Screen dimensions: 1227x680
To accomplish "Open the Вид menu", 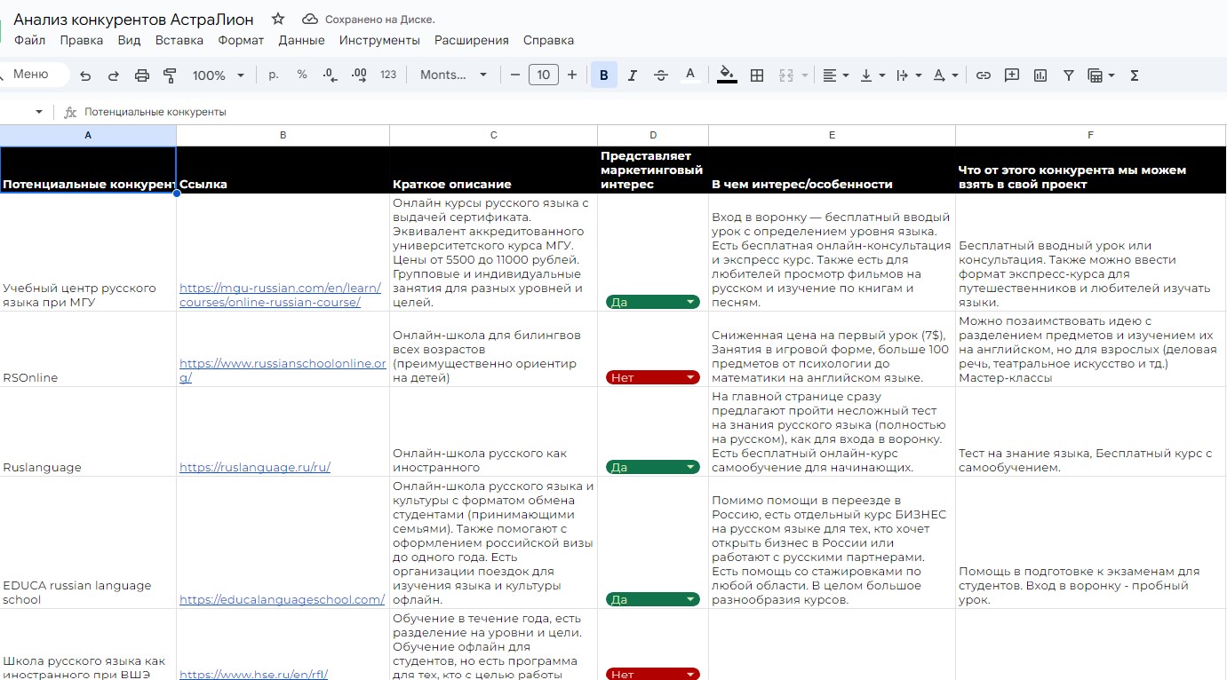I will click(130, 40).
